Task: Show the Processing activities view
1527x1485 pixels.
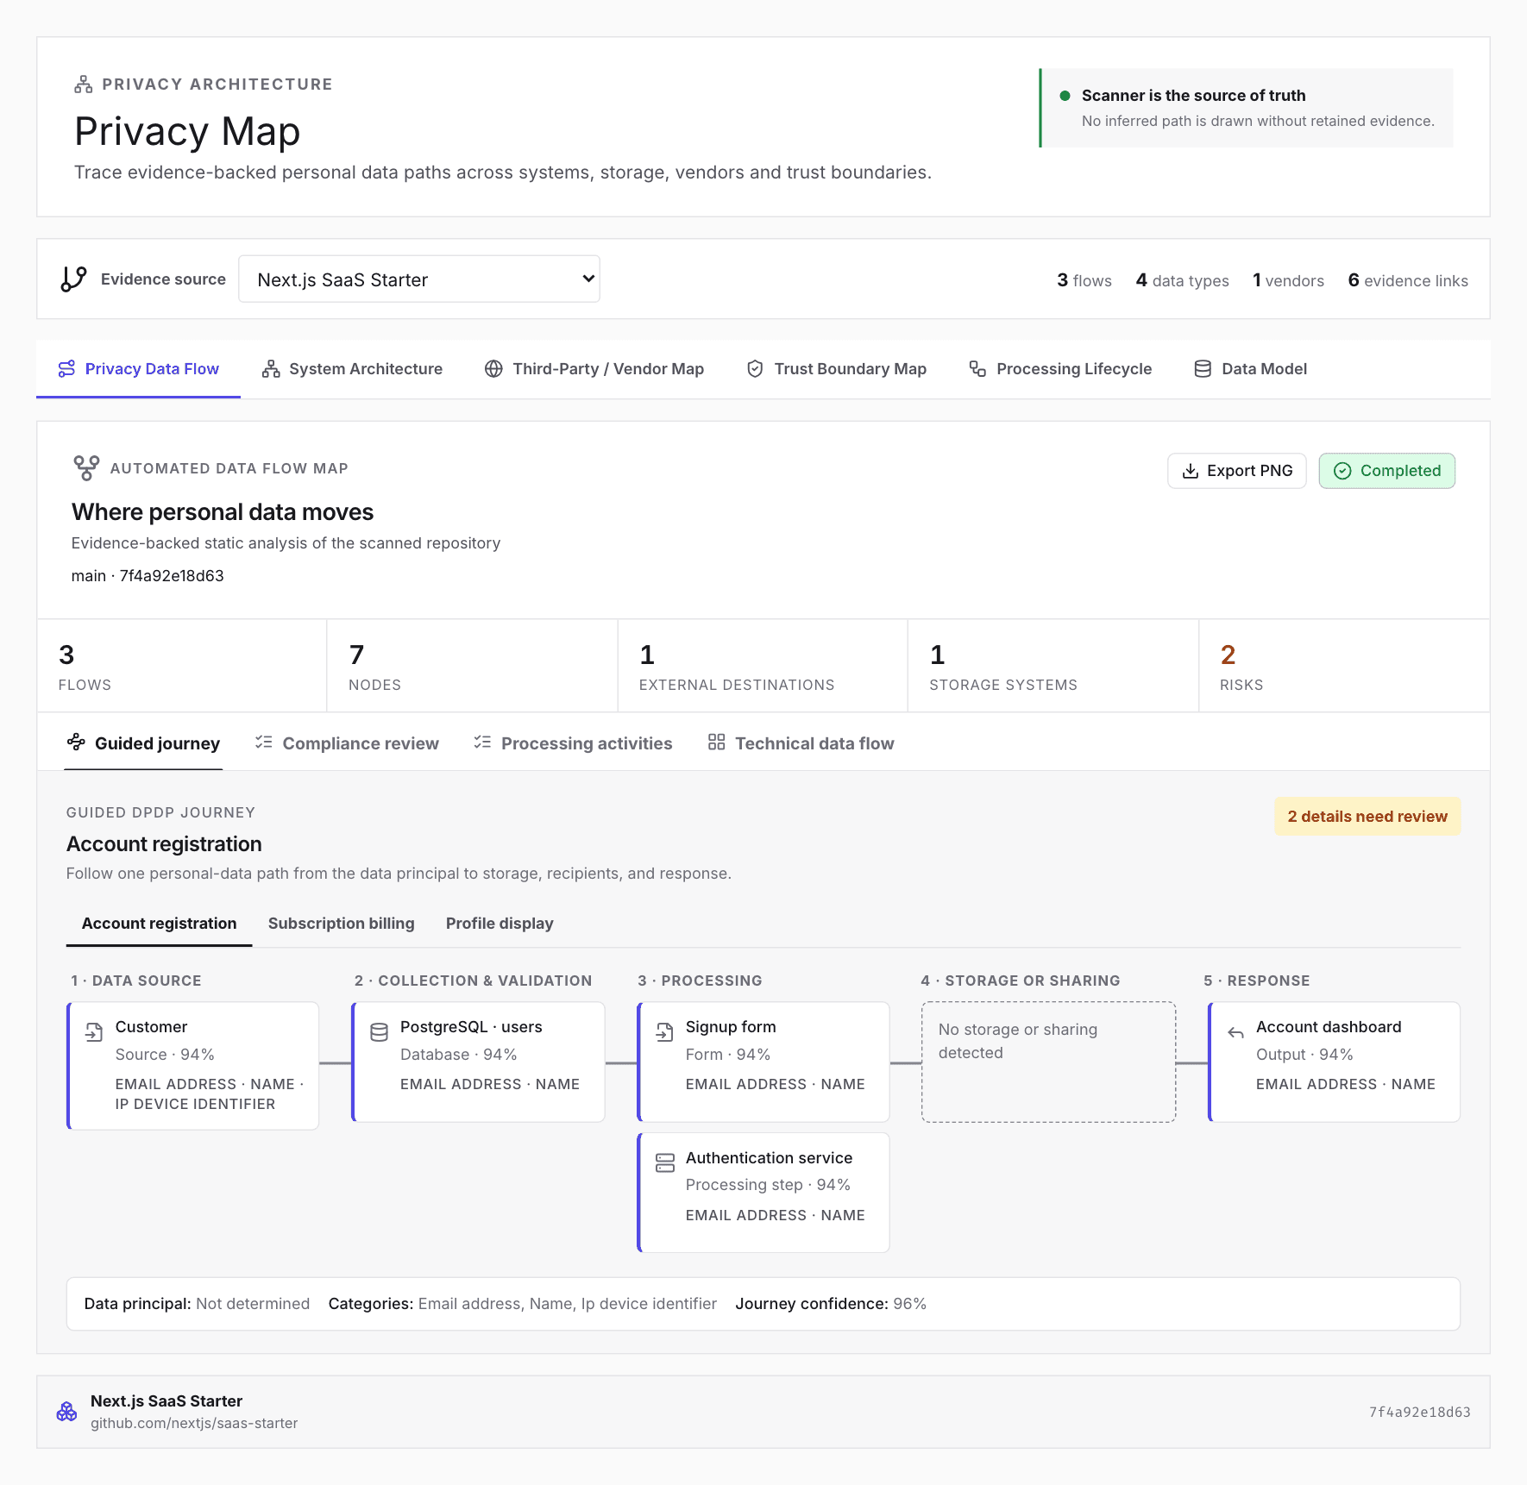Action: [573, 743]
